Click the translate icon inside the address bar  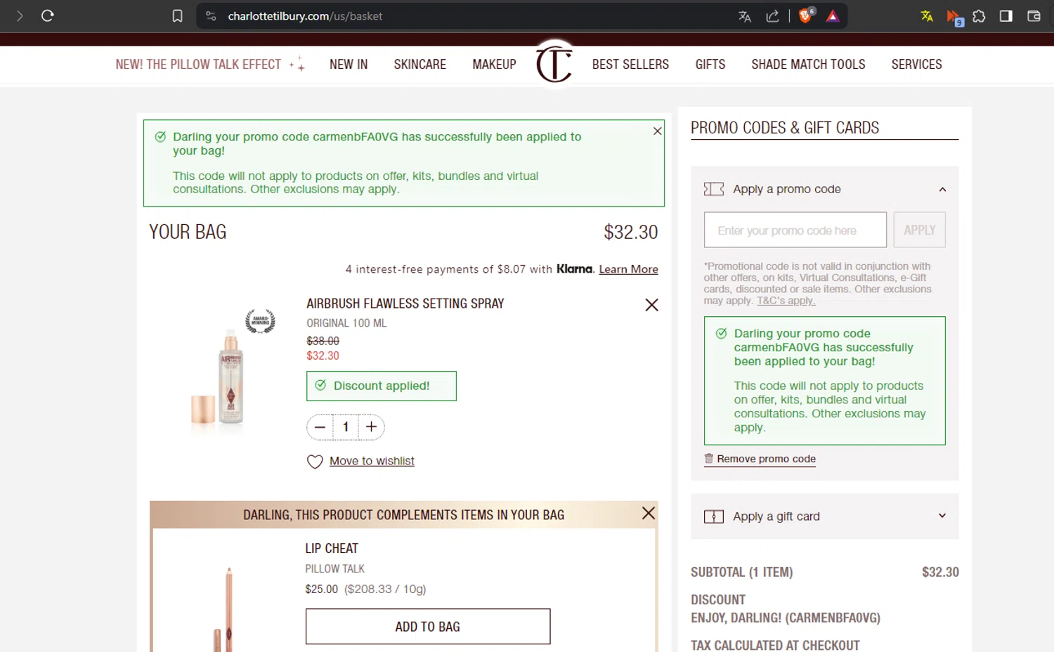[x=745, y=16]
